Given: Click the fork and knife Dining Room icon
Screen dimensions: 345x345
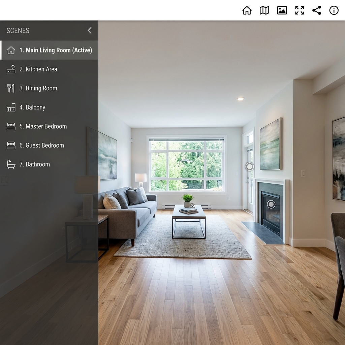Looking at the screenshot, I should point(11,88).
